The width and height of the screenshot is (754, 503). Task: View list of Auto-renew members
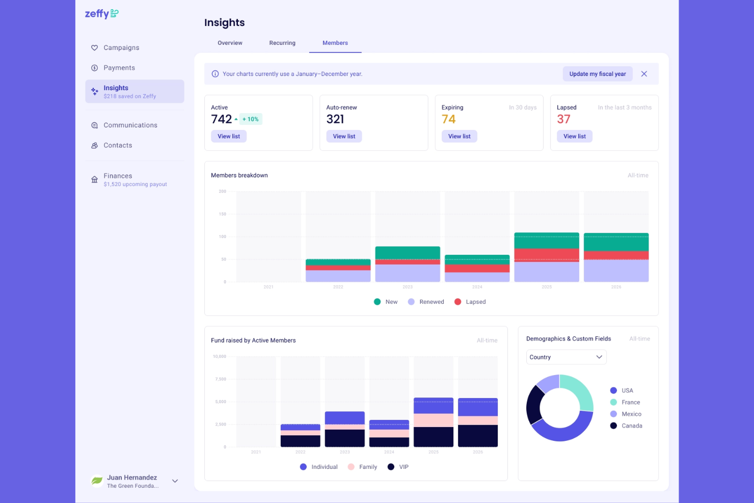tap(344, 137)
